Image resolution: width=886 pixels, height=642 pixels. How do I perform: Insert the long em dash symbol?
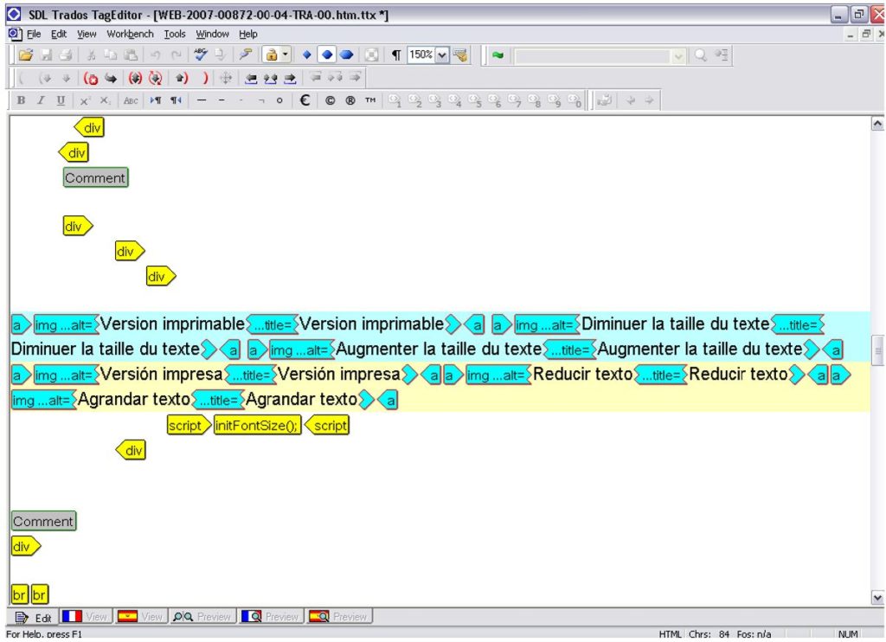(x=202, y=100)
